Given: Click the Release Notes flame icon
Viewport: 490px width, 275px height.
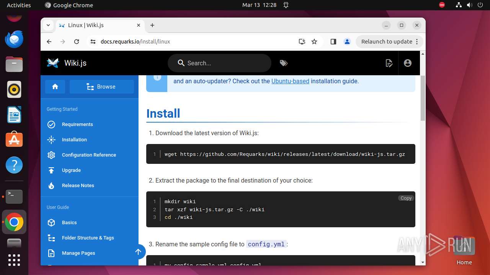Looking at the screenshot, I should pyautogui.click(x=51, y=186).
